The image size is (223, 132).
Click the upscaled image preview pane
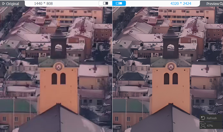coord(168,70)
